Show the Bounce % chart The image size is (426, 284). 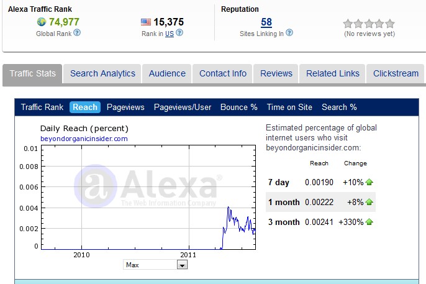click(239, 107)
